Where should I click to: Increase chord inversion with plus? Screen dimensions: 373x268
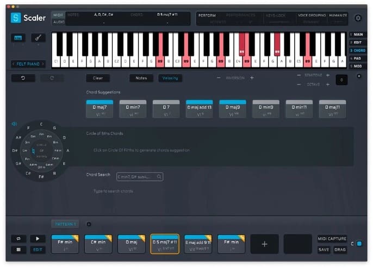252,78
